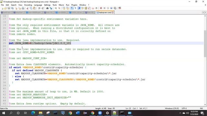
Task: Open the Macro menu
Action: [61, 5]
